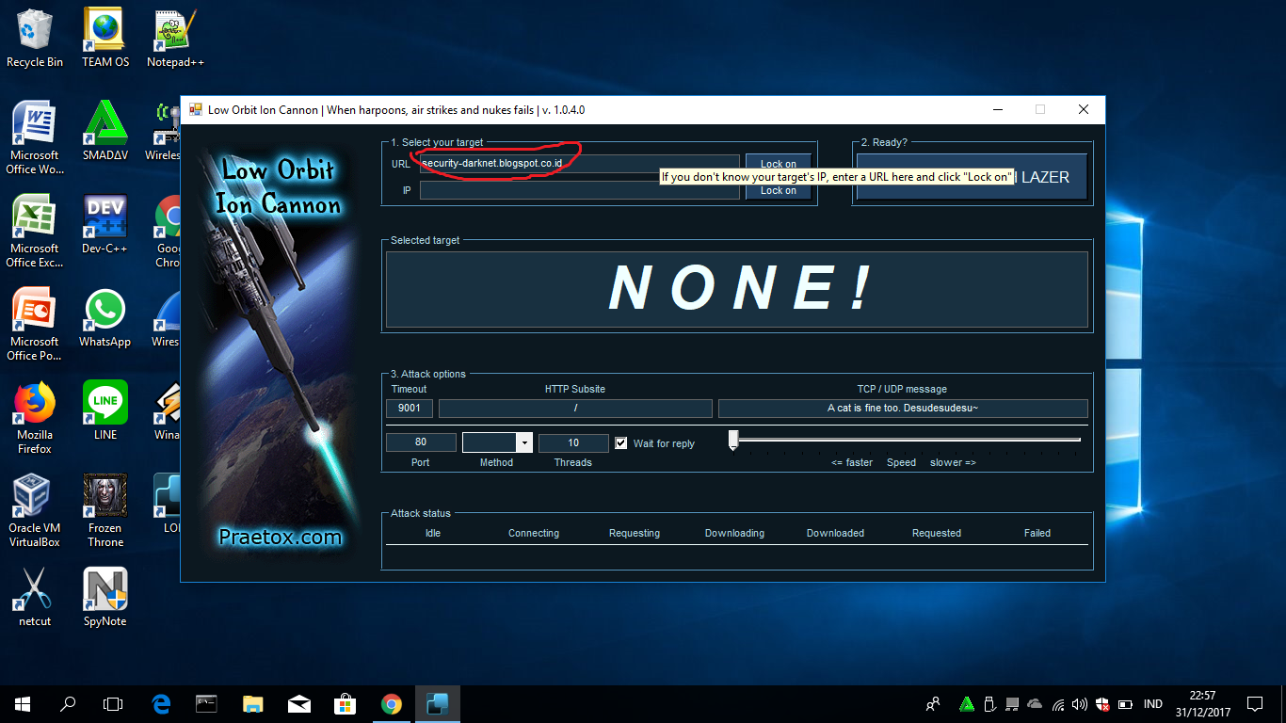Screen dimensions: 1286x723
Task: Open the People tray icon
Action: 933,703
